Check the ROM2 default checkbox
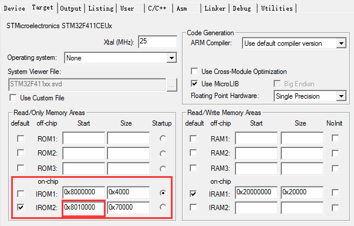Image resolution: width=354 pixels, height=226 pixels. coord(21,153)
